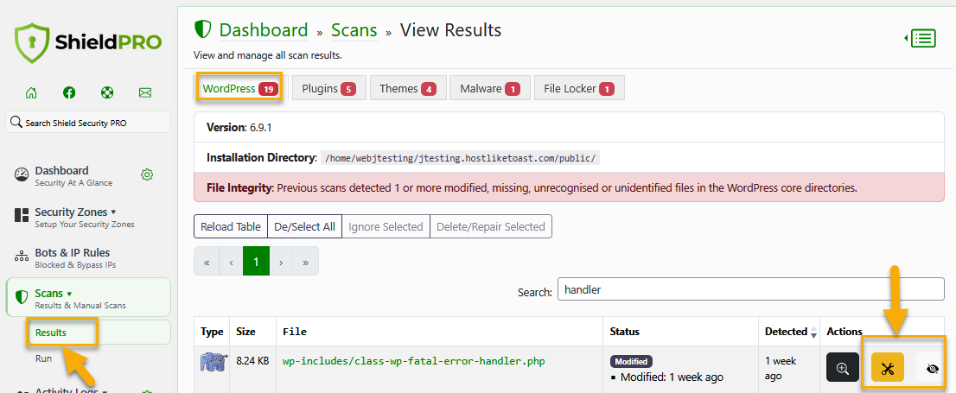Switch to the File Locker tab
Screen dimensions: 956x393
[x=579, y=88]
